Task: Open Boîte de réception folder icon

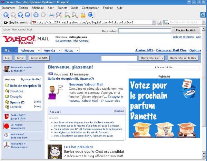Action: click(x=7, y=85)
